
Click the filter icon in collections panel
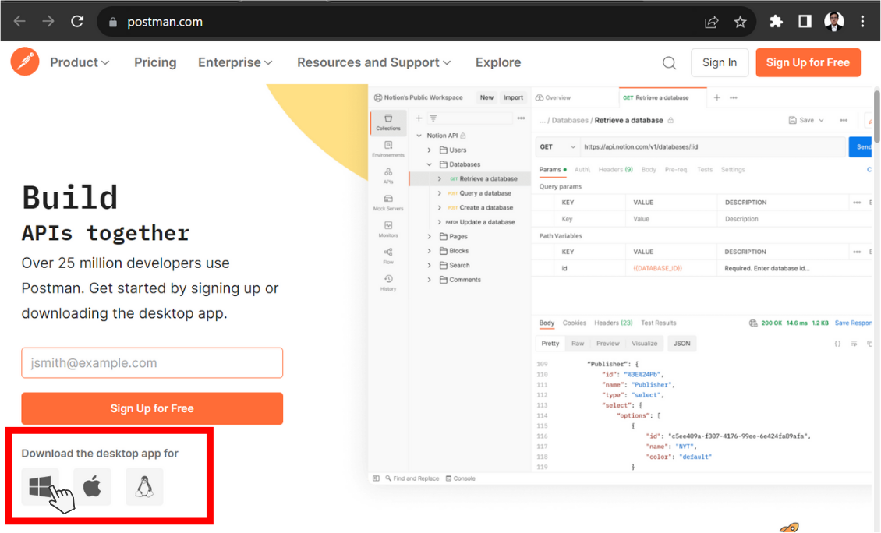pos(433,118)
